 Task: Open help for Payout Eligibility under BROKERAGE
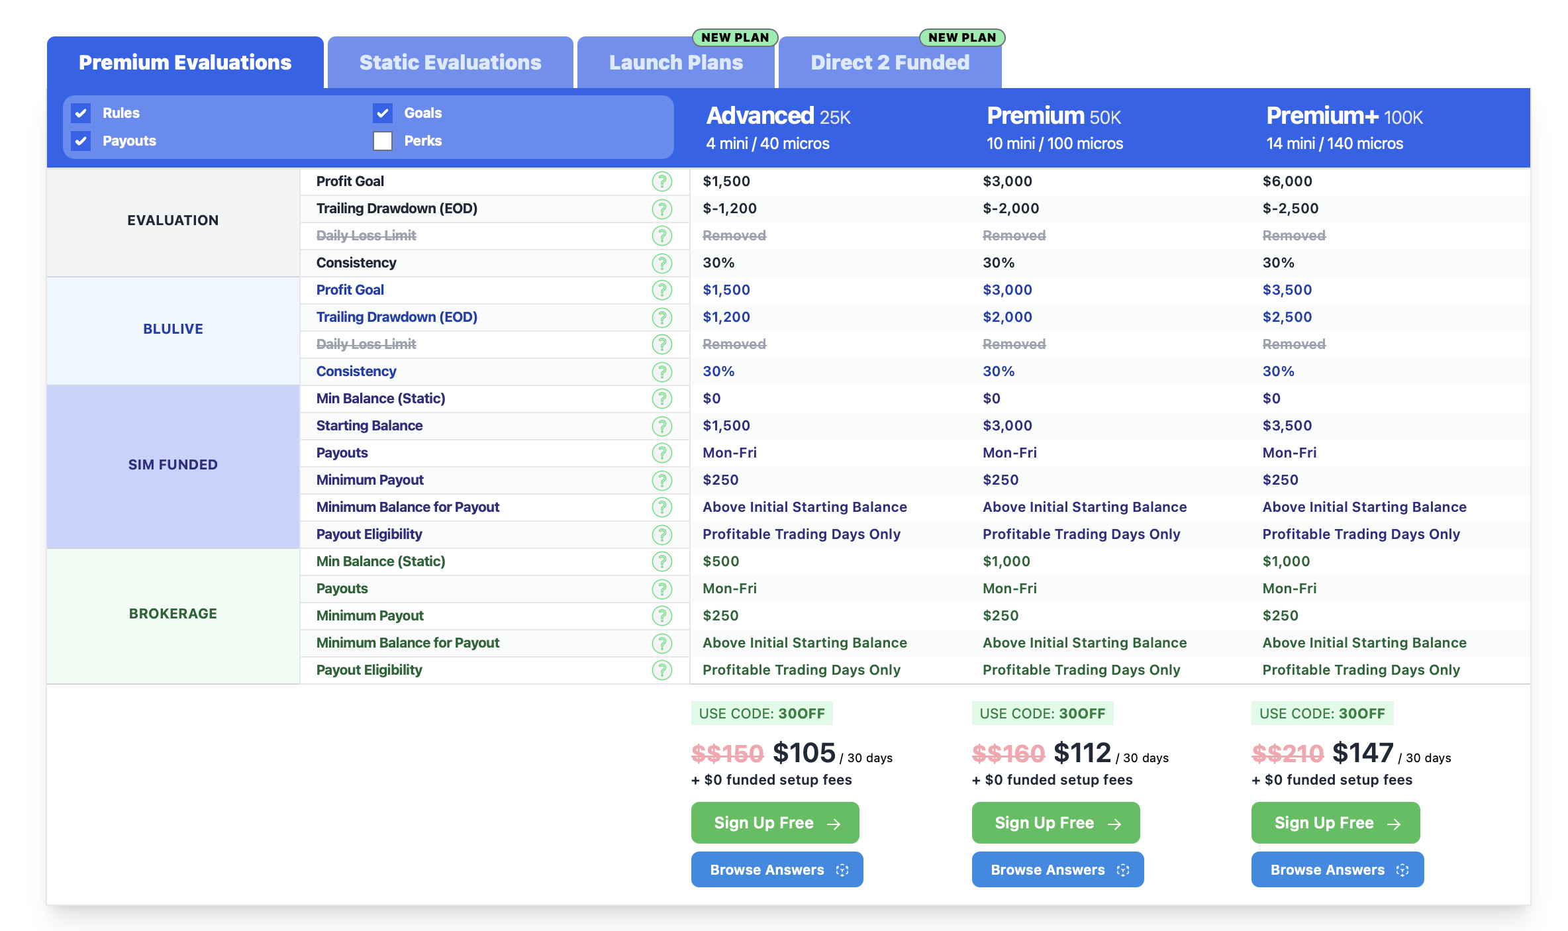pyautogui.click(x=663, y=669)
